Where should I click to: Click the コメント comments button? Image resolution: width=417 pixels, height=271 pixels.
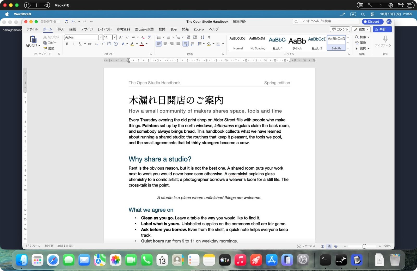(340, 29)
